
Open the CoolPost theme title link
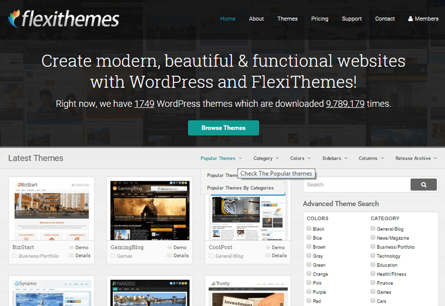click(220, 247)
